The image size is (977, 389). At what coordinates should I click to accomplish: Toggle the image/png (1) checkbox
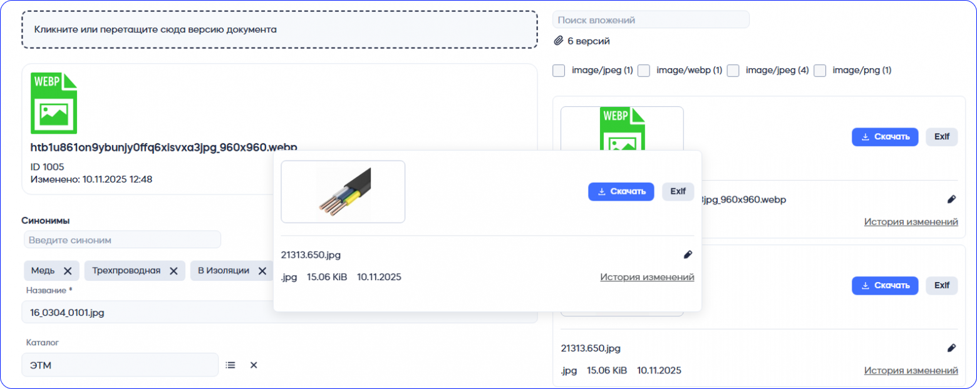[820, 71]
